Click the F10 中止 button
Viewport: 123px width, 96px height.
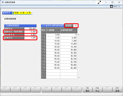click(x=98, y=89)
